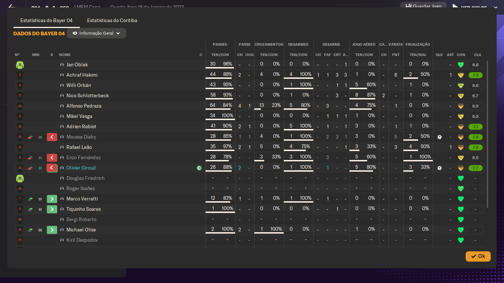504x283 pixels.
Task: Click Douglas Friedrich goalkeeper shirt icon
Action: (x=20, y=178)
